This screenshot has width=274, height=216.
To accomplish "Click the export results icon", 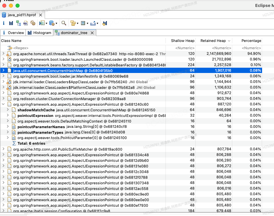I will (x=93, y=23).
